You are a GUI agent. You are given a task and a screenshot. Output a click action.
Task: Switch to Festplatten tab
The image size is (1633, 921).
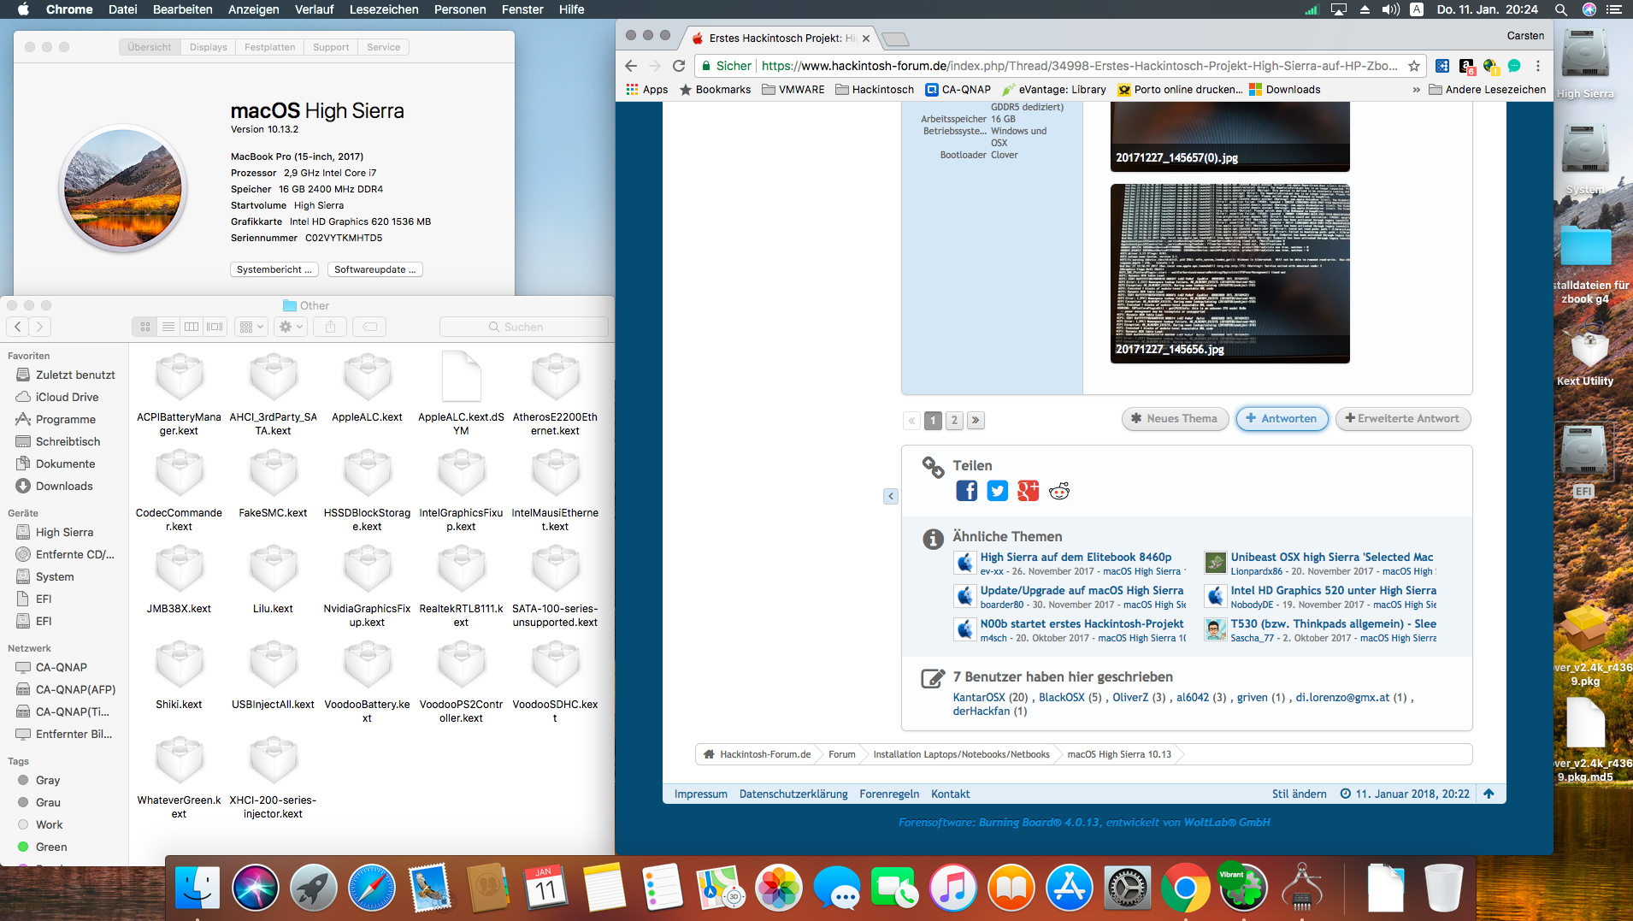pos(270,47)
